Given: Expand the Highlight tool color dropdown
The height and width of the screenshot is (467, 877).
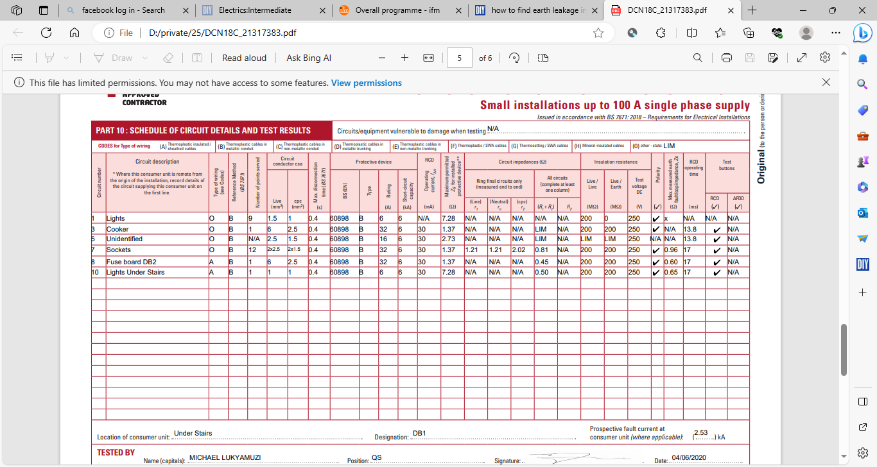Looking at the screenshot, I should (66, 58).
